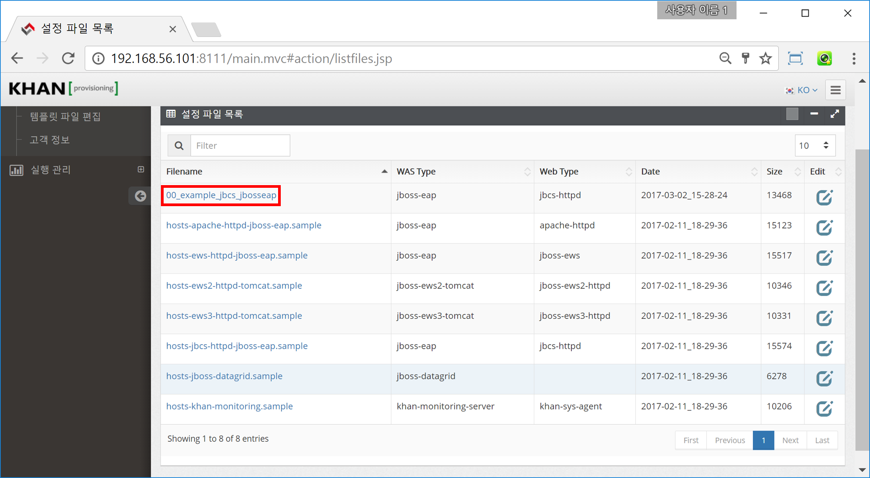870x478 pixels.
Task: Click edit icon for hosts-khan-monitoring.sample row
Action: coord(824,408)
